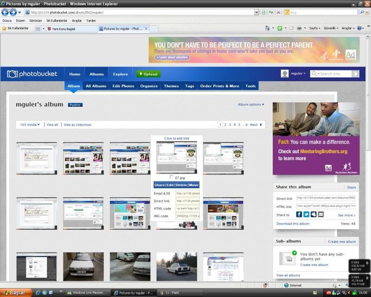
Task: Click the search magnifier next to Bing box
Action: tap(362, 12)
